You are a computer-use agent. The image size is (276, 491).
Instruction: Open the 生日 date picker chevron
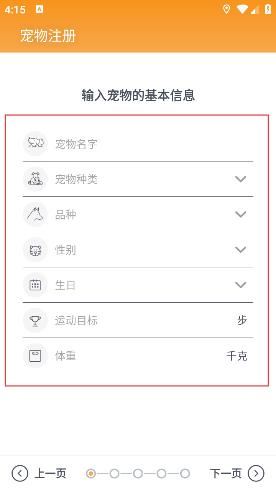pos(240,285)
